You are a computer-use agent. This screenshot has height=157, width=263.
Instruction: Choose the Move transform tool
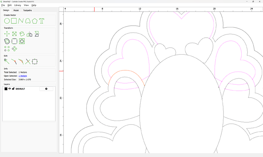point(7,34)
